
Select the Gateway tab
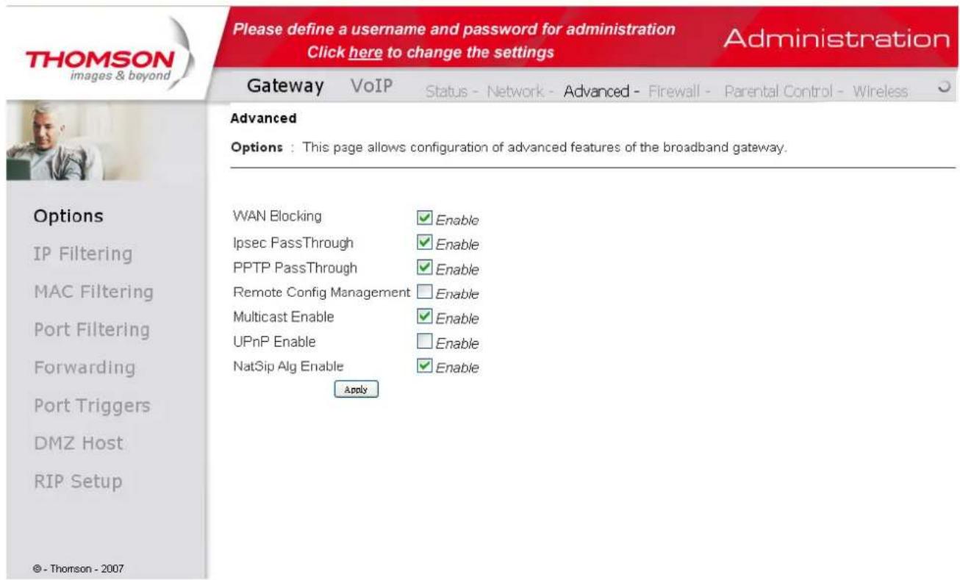(x=285, y=87)
